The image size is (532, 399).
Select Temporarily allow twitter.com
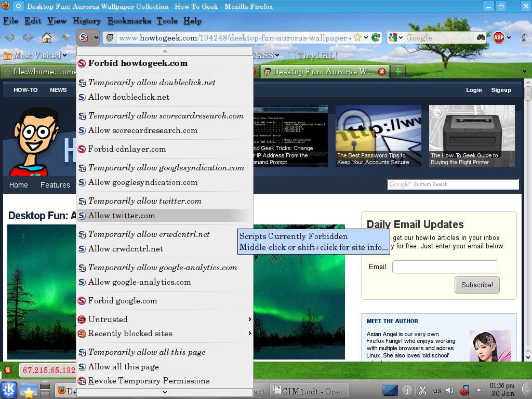pyautogui.click(x=165, y=201)
